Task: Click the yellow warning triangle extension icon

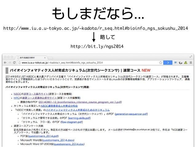Action: [186, 63]
